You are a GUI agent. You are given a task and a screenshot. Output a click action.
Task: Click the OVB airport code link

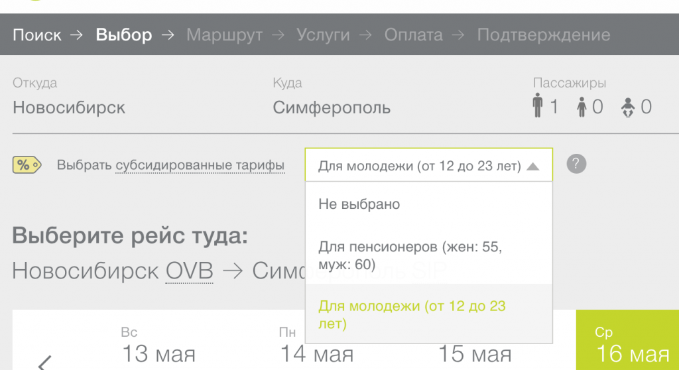(190, 271)
